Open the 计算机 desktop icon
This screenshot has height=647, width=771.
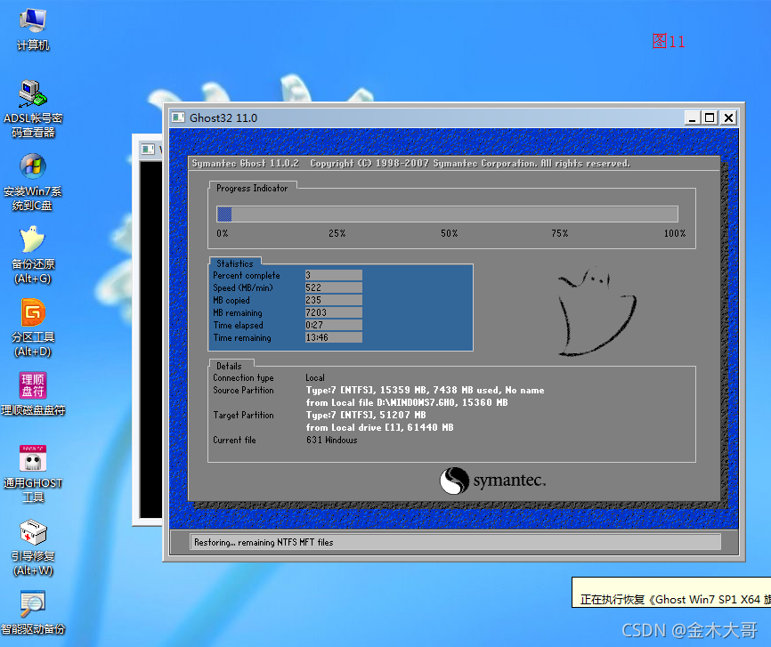pyautogui.click(x=33, y=29)
